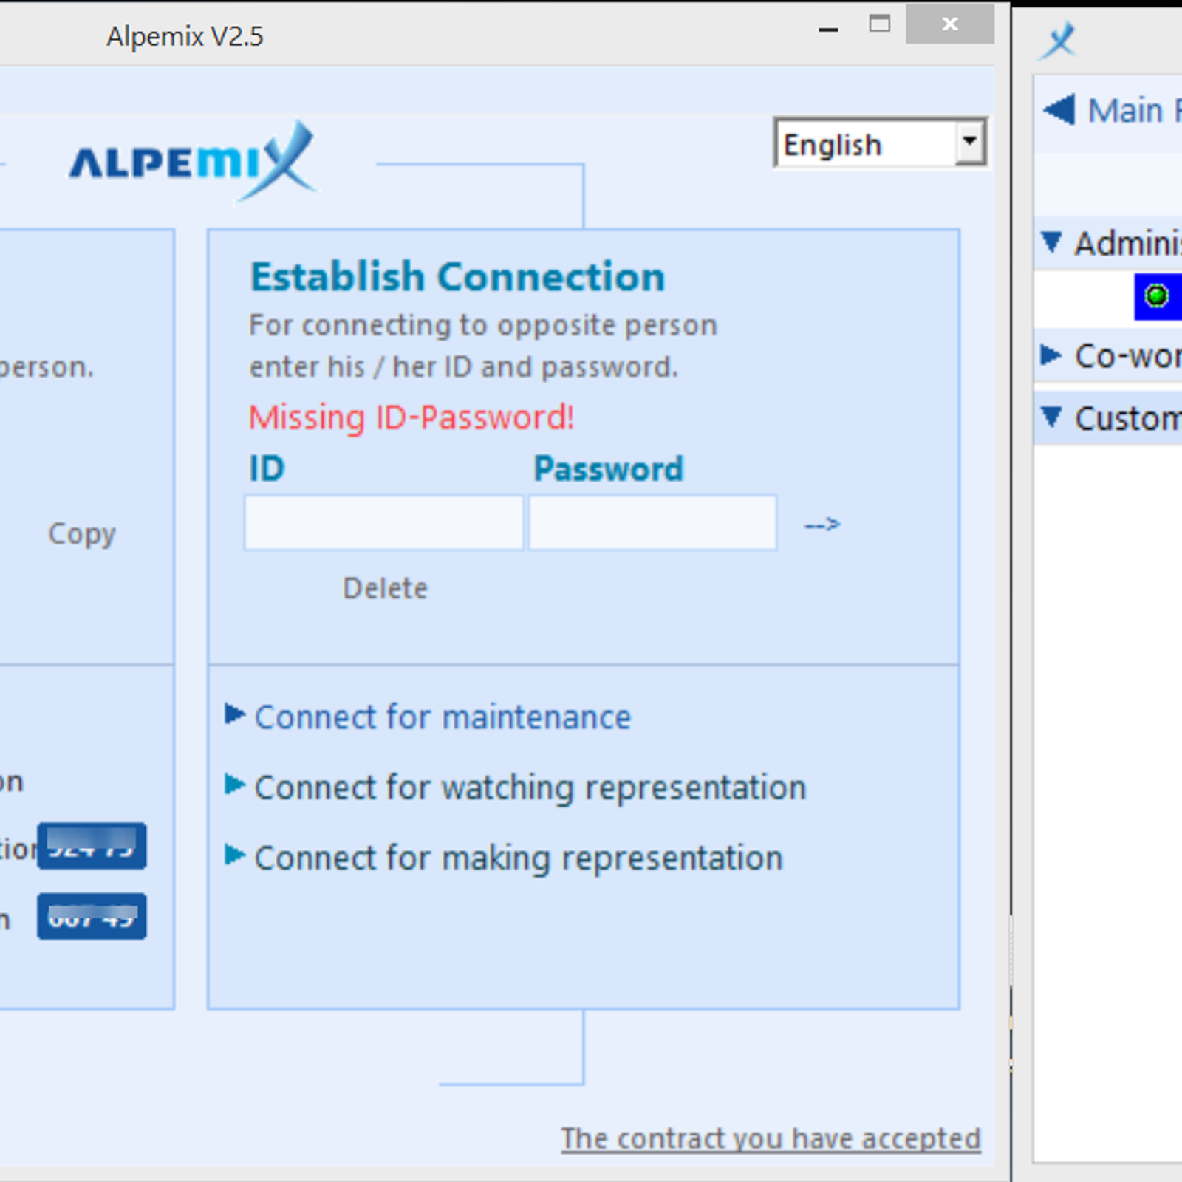Click the Delete link

coord(385,589)
